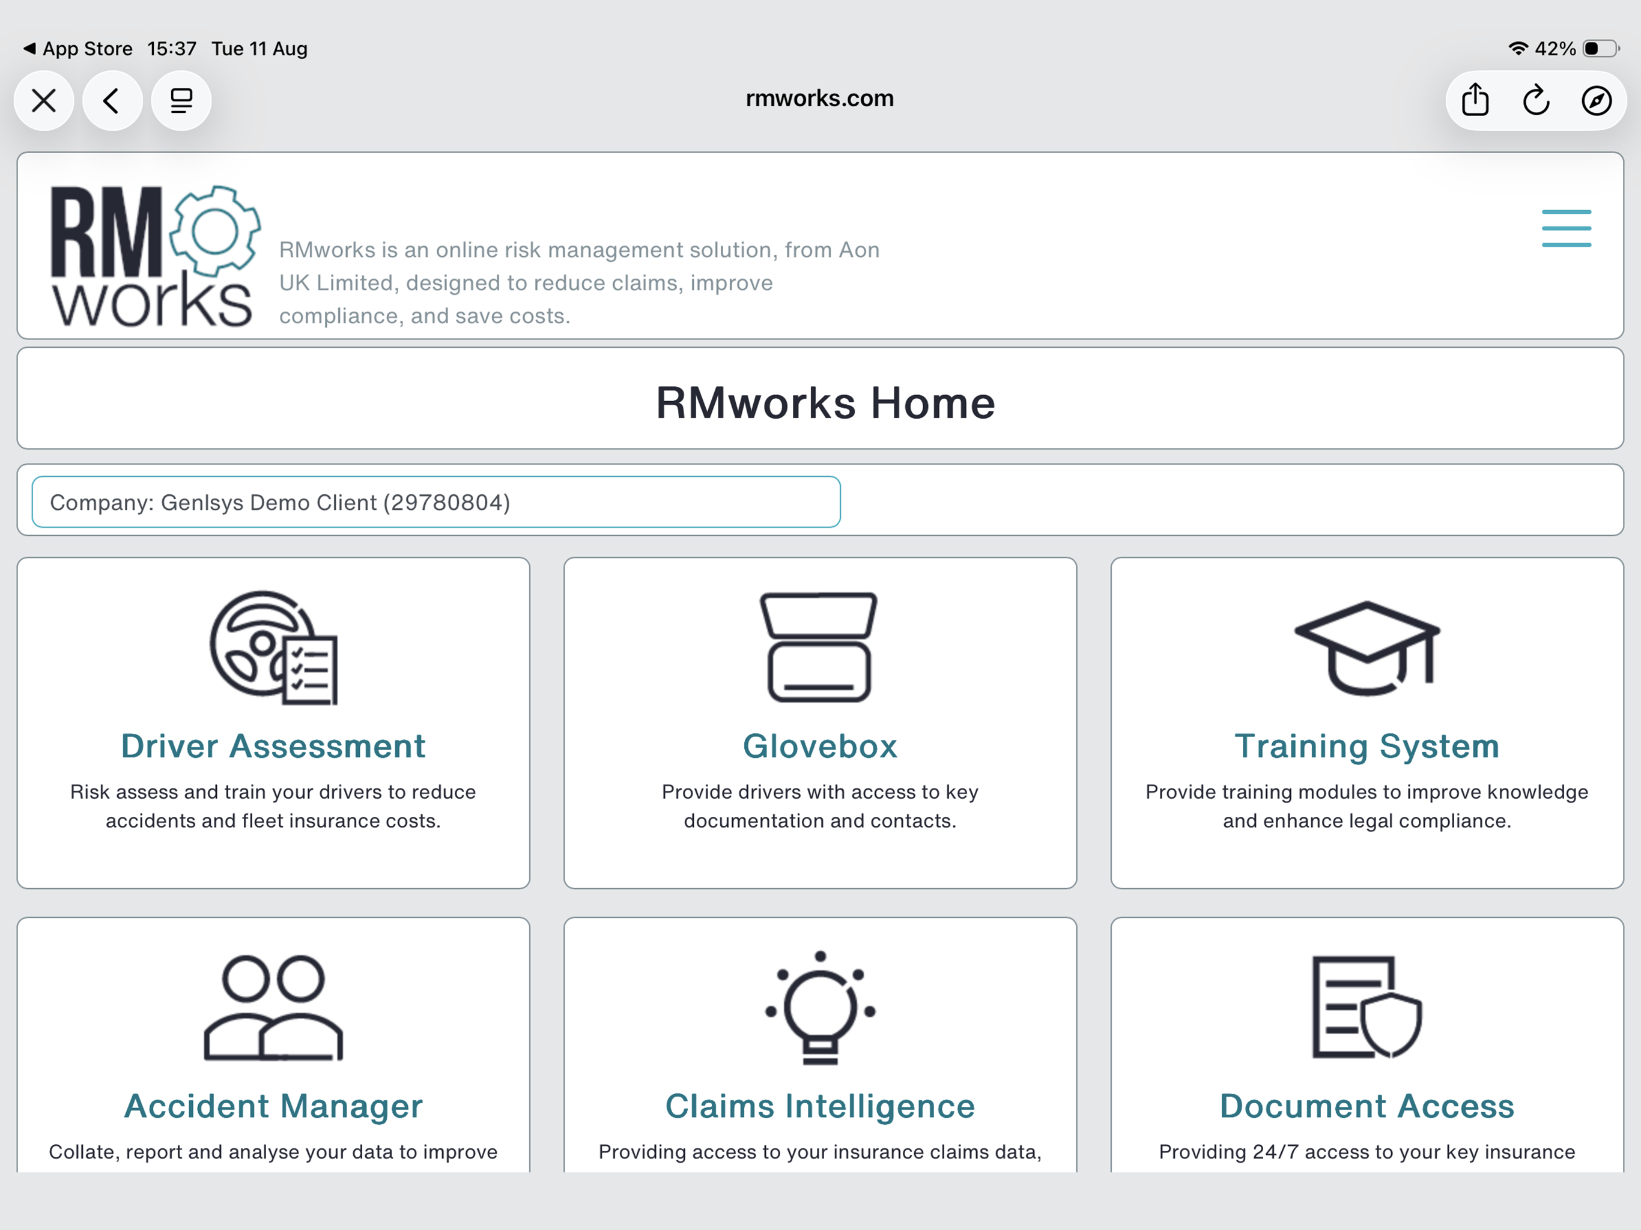This screenshot has width=1641, height=1230.
Task: Click the RMworks online risk management tagline
Action: [580, 283]
